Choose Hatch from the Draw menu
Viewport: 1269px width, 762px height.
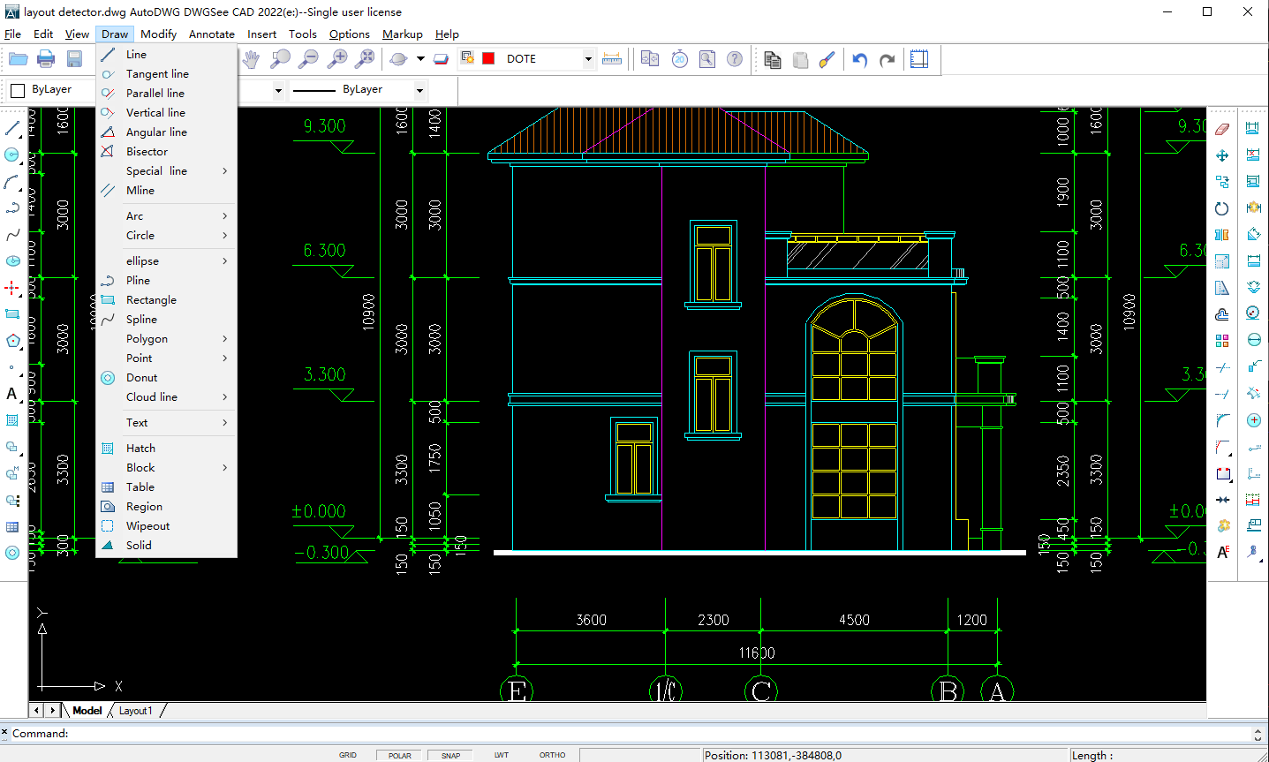click(167, 449)
